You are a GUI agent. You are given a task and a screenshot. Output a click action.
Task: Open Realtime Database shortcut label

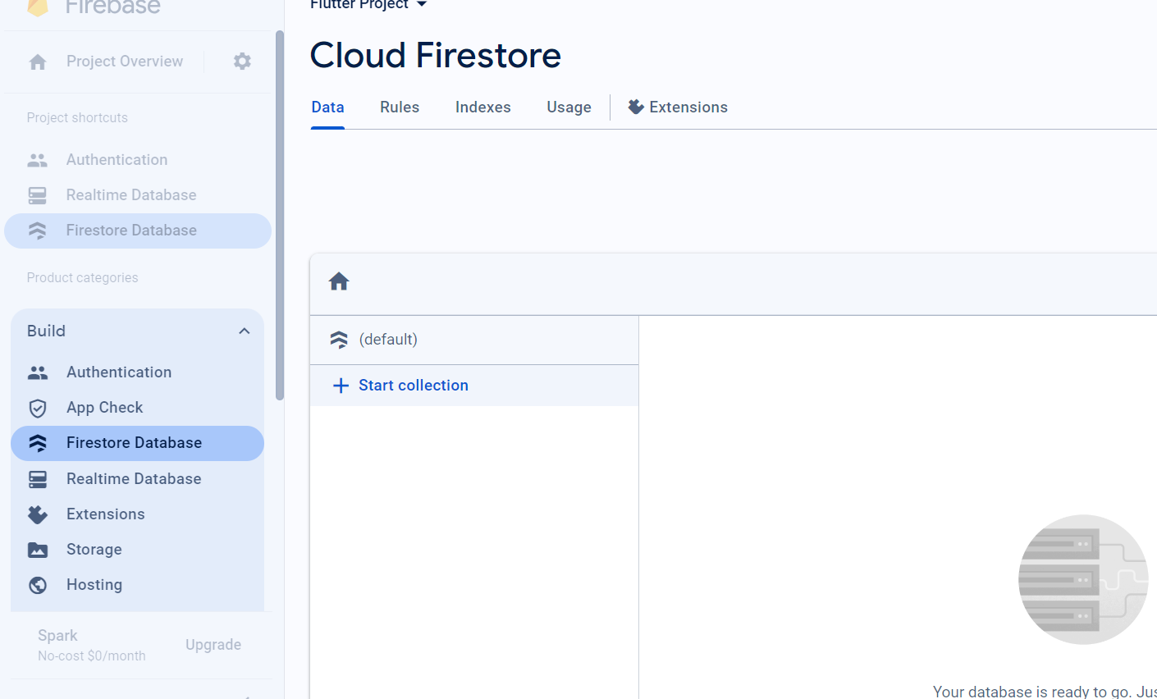[x=131, y=195]
